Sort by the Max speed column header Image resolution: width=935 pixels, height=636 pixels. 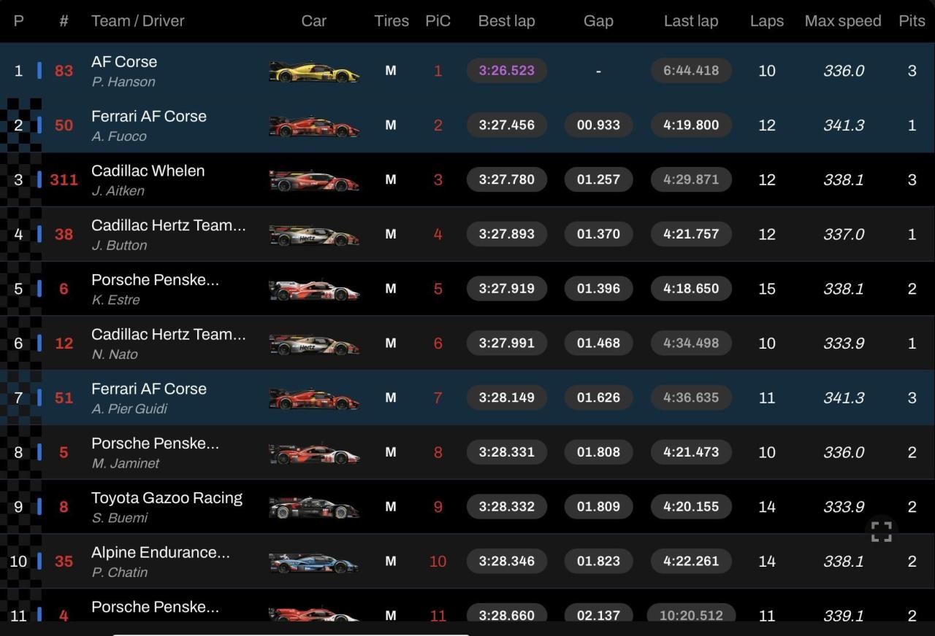click(x=843, y=21)
